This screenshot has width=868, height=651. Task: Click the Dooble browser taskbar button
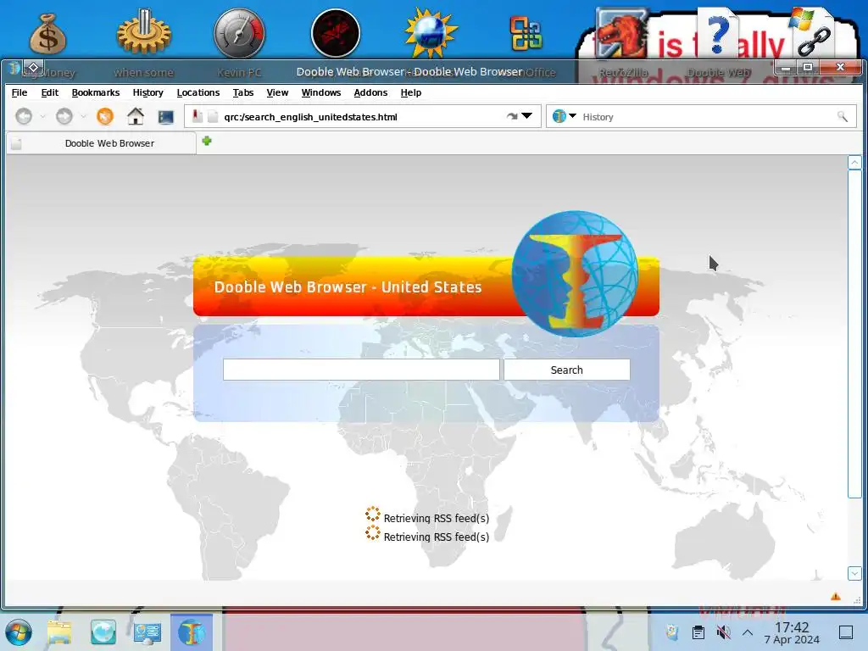tap(192, 632)
